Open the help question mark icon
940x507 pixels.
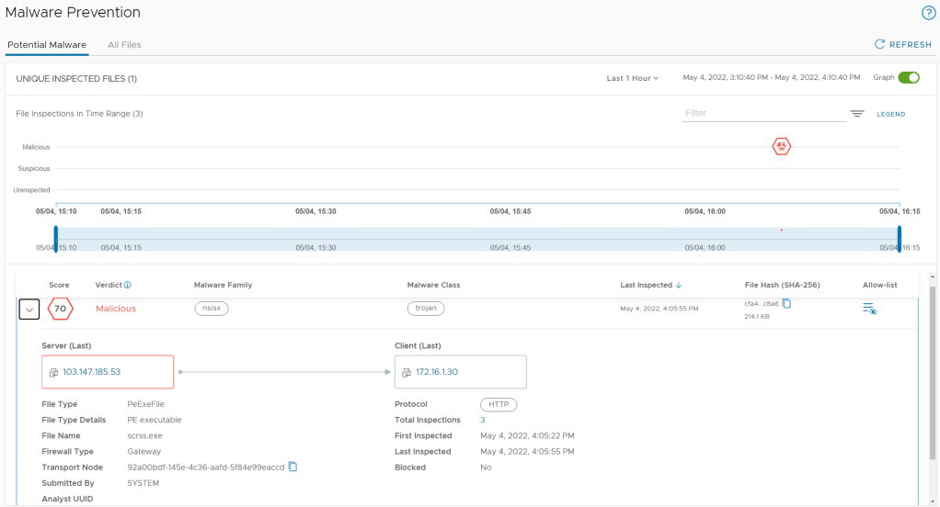[x=928, y=13]
